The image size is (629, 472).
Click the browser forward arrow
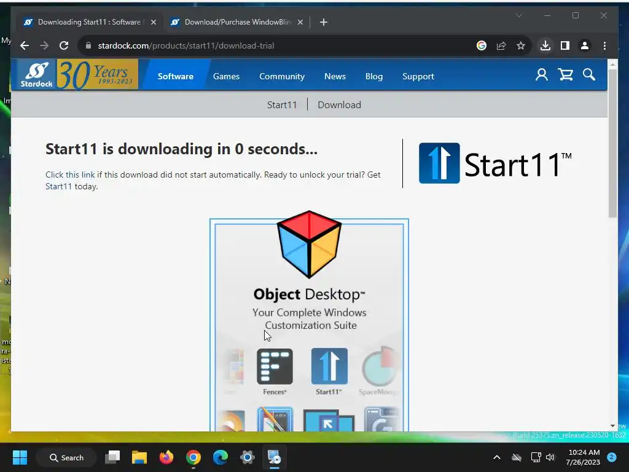tap(44, 45)
